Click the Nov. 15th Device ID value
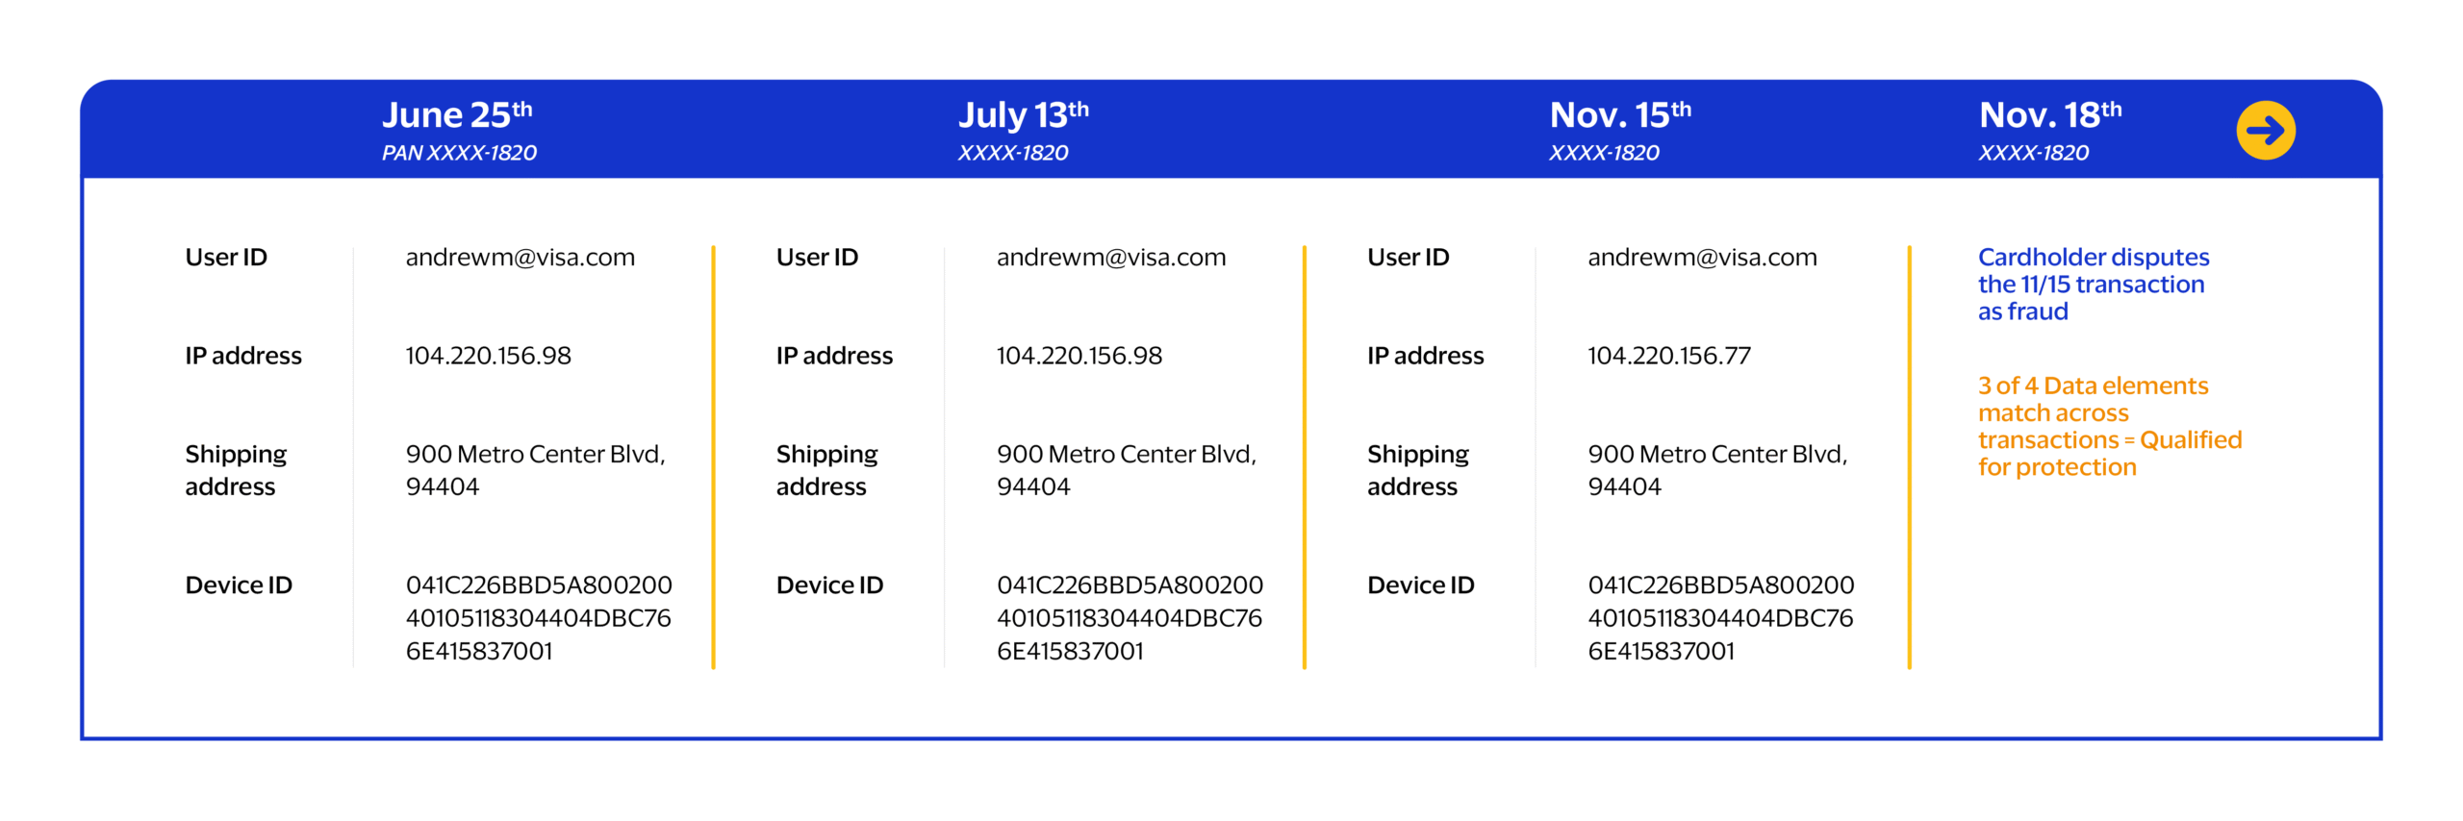 [1719, 617]
